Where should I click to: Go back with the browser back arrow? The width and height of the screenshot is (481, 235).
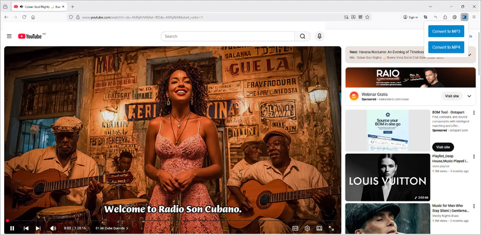click(6, 17)
